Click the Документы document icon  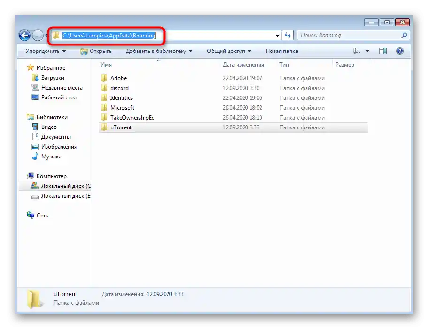coord(35,136)
